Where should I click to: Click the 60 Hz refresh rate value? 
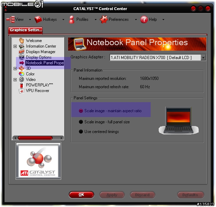[x=145, y=87]
